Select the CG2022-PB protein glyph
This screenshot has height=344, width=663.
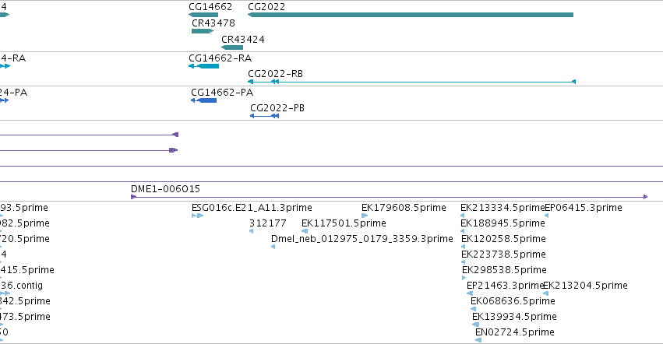(x=264, y=116)
